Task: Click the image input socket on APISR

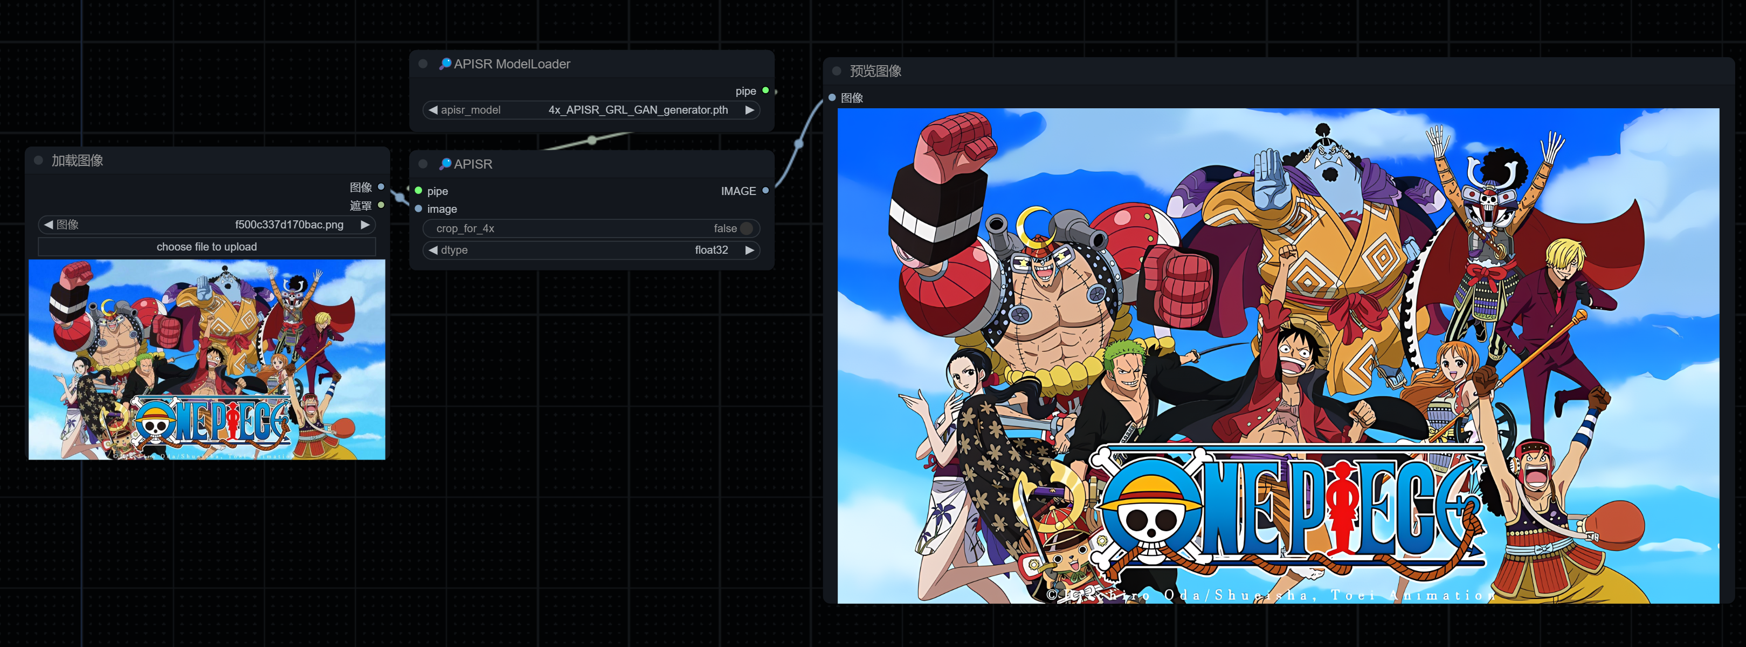Action: pyautogui.click(x=419, y=208)
